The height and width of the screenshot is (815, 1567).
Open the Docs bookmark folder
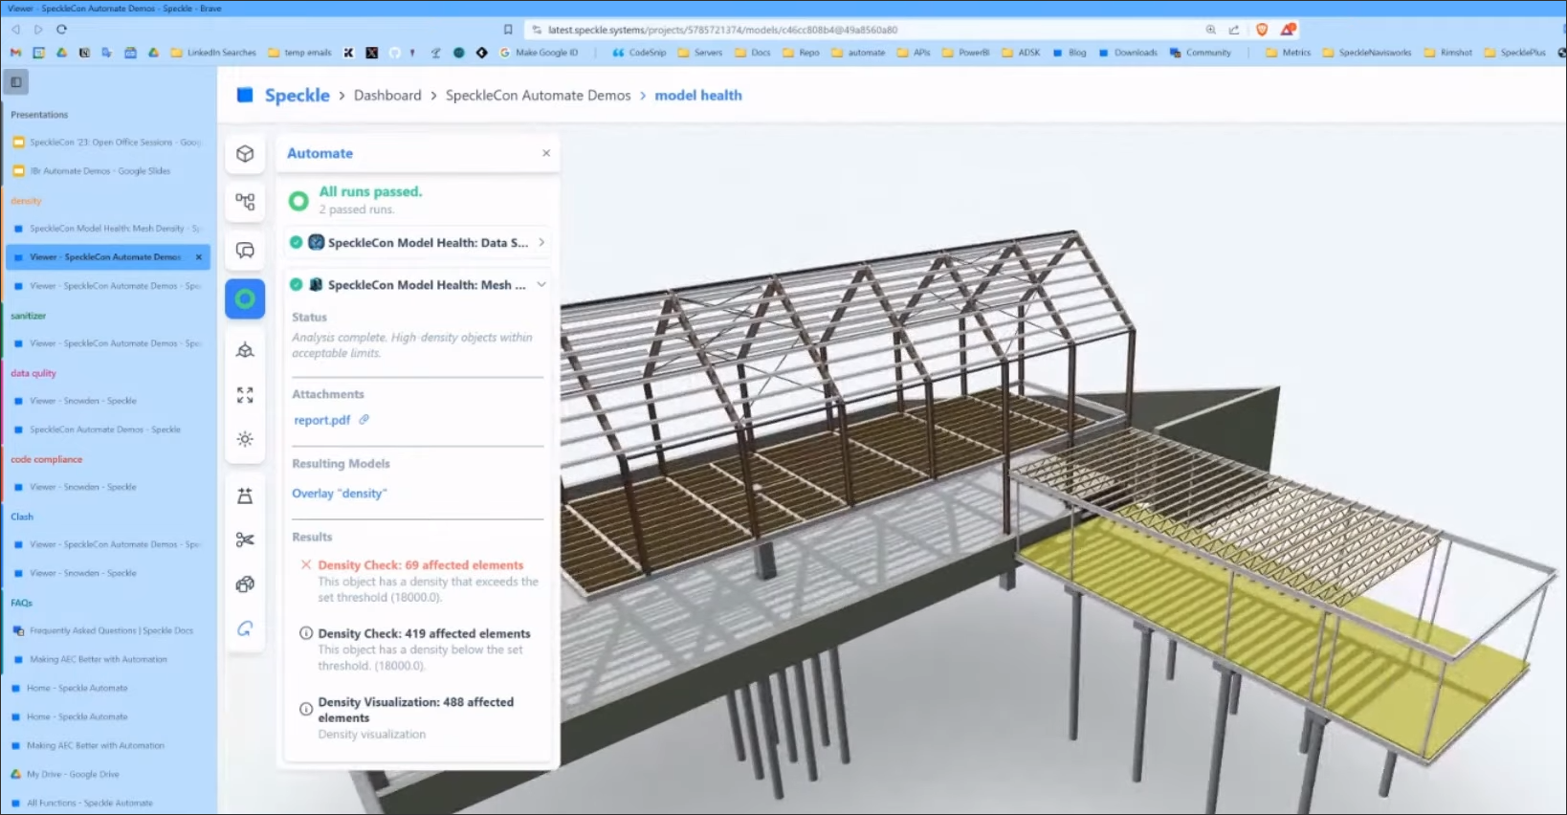click(753, 53)
